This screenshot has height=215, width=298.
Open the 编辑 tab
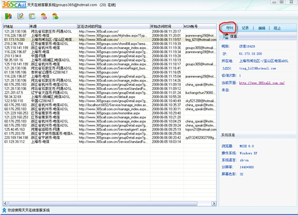(x=262, y=28)
